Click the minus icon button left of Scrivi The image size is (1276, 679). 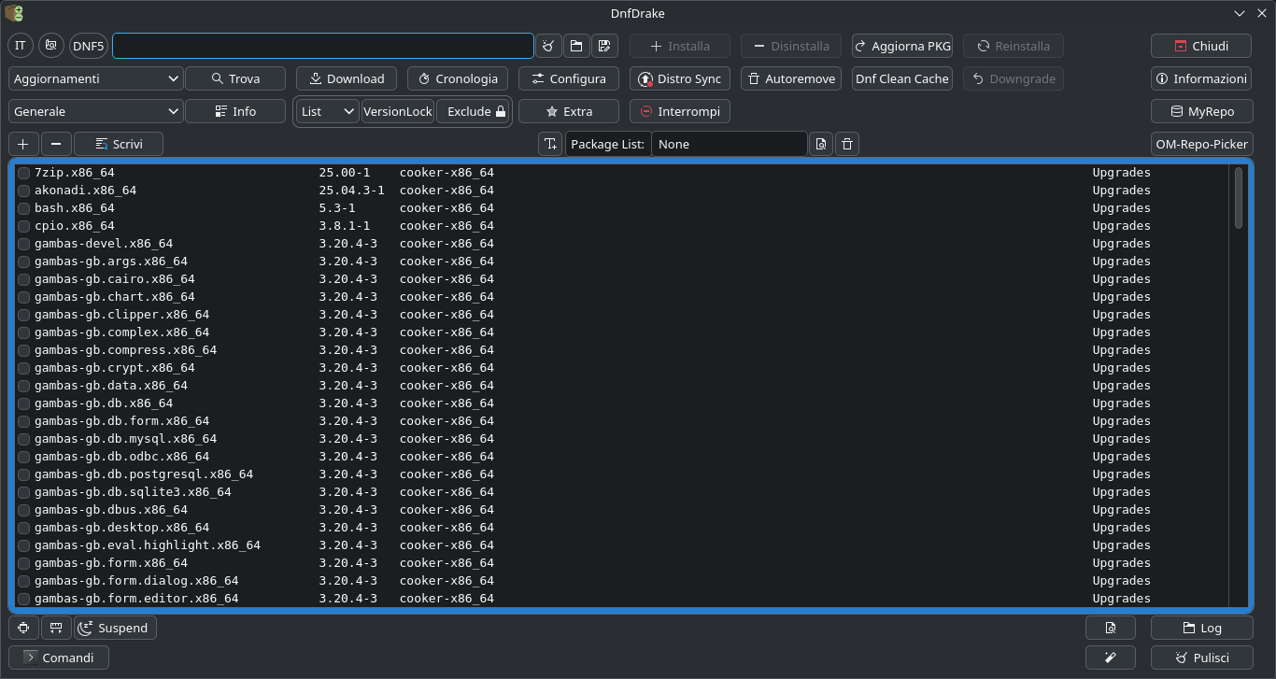(x=56, y=144)
